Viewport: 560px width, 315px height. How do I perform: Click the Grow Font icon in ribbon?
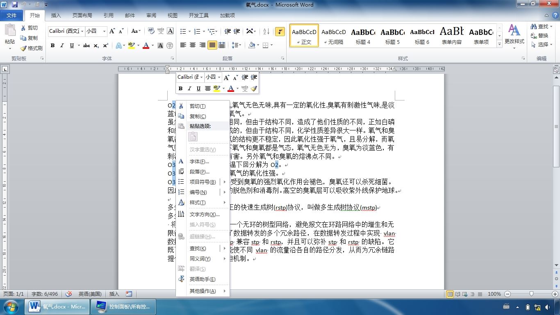(x=112, y=31)
